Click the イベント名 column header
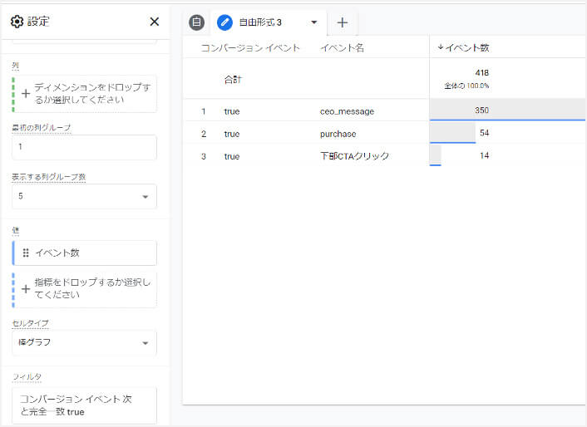This screenshot has width=587, height=427. (x=342, y=48)
